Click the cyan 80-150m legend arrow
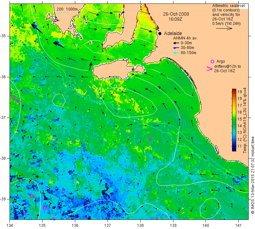The width and height of the screenshot is (255, 229). [x=176, y=53]
